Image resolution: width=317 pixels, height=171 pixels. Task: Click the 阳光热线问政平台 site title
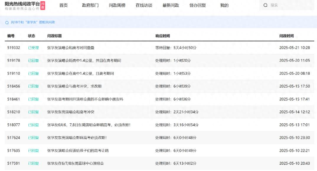[x=22, y=4]
